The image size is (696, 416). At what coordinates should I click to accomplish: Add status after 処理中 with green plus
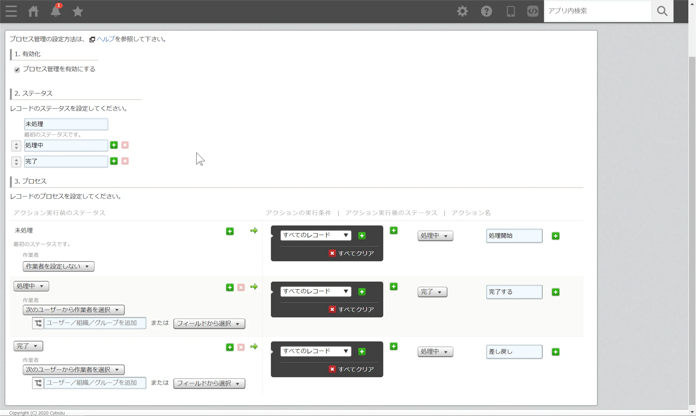pos(114,145)
